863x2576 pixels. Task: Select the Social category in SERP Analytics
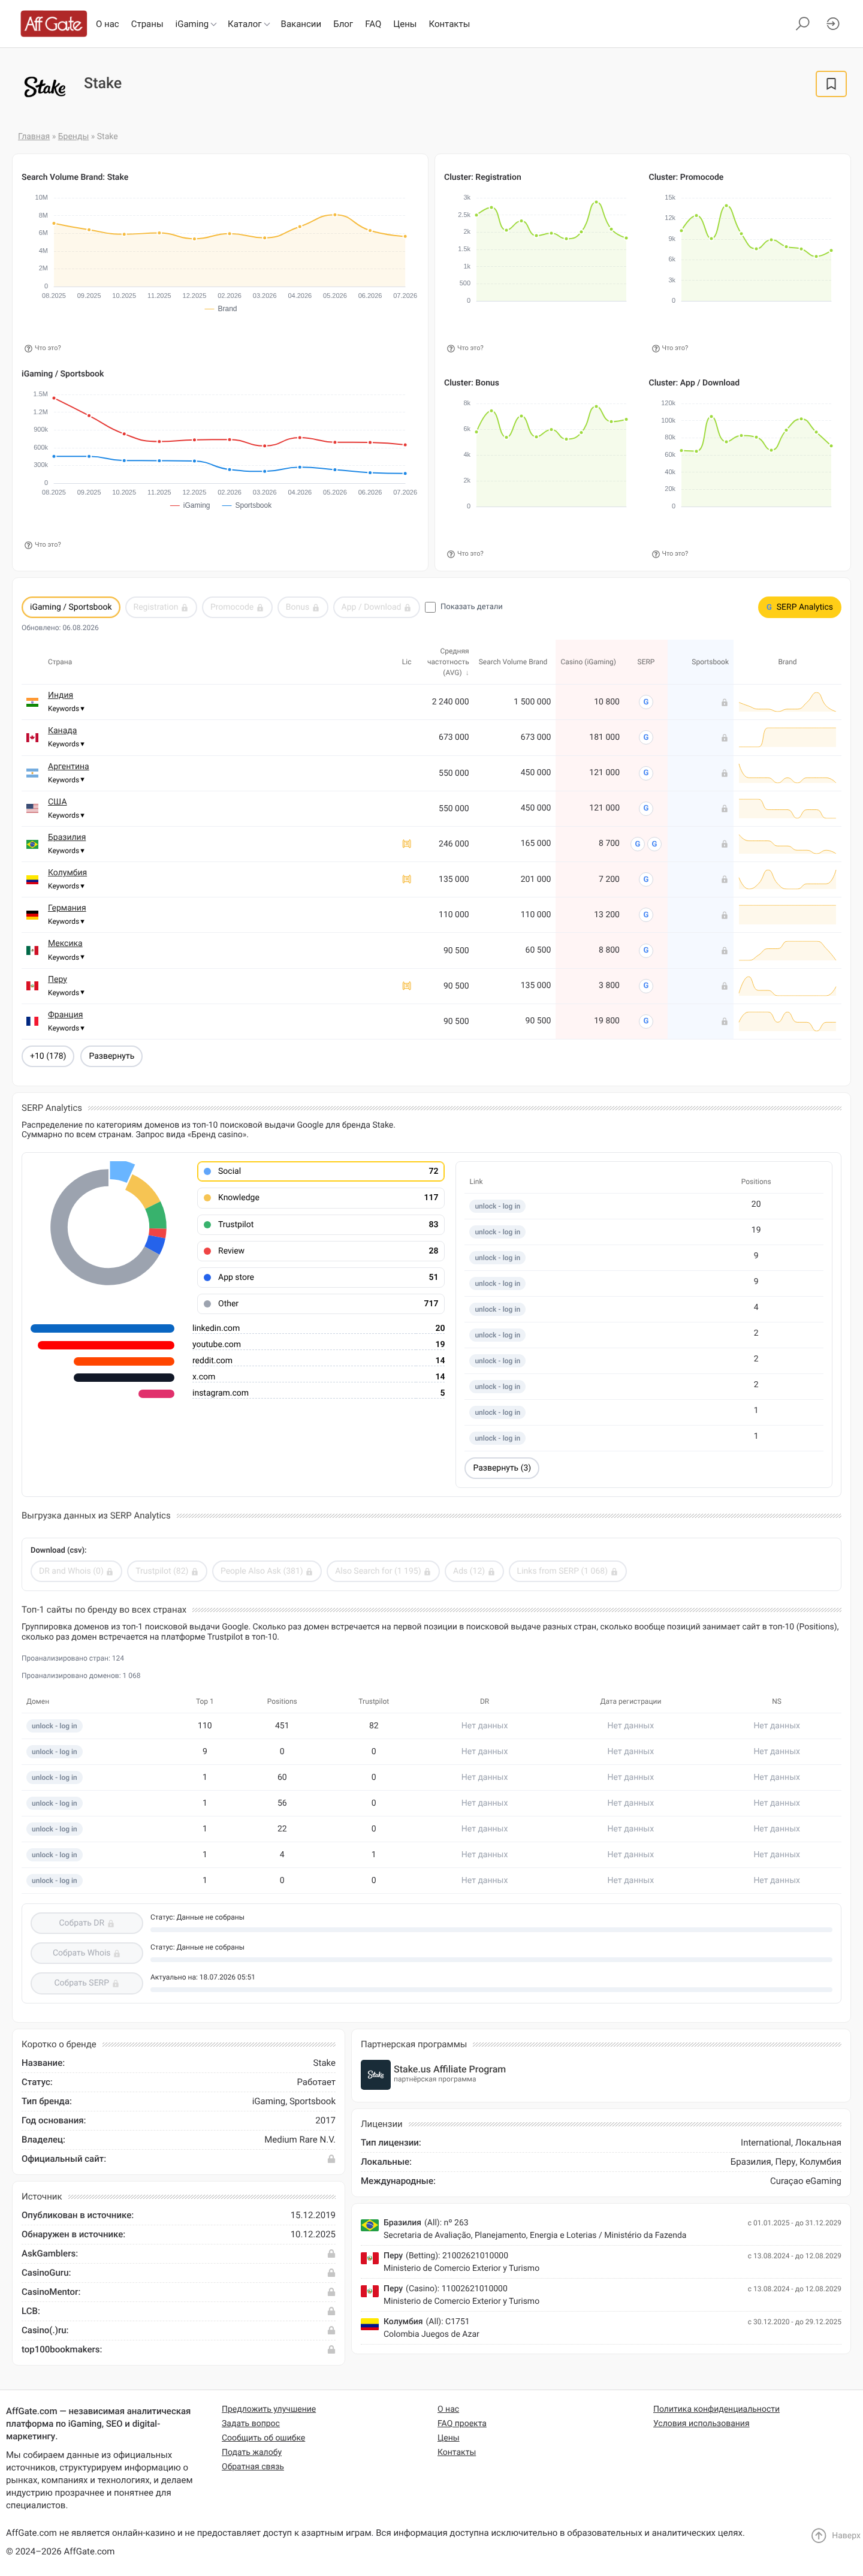(321, 1171)
